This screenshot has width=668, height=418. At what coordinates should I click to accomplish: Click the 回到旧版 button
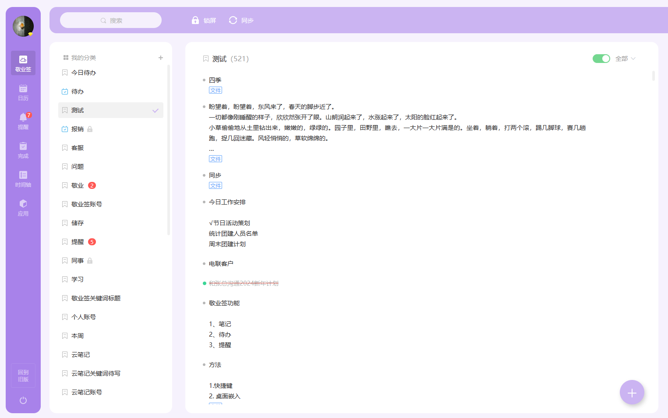(23, 376)
